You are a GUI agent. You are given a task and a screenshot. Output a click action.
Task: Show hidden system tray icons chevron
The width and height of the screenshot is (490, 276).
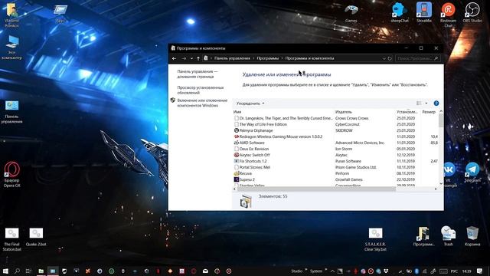(x=332, y=271)
